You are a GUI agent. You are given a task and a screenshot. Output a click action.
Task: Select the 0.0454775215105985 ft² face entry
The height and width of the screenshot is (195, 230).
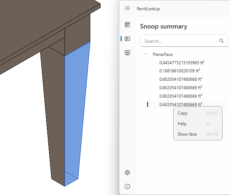tap(182, 63)
